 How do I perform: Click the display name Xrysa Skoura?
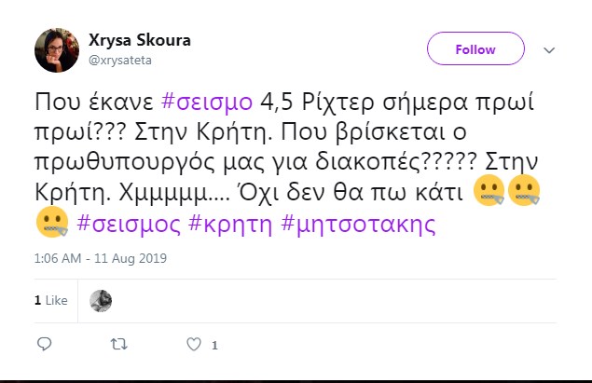coord(140,40)
